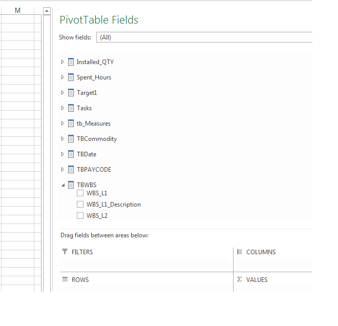Image resolution: width=338 pixels, height=326 pixels.
Task: Expand the Installed_QTY table
Action: [x=62, y=62]
